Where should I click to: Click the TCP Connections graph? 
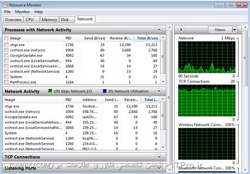click(x=207, y=101)
